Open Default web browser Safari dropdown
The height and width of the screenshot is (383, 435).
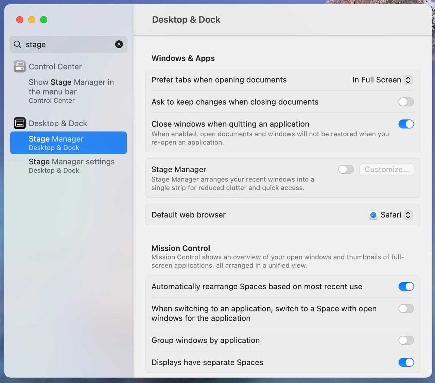[391, 215]
